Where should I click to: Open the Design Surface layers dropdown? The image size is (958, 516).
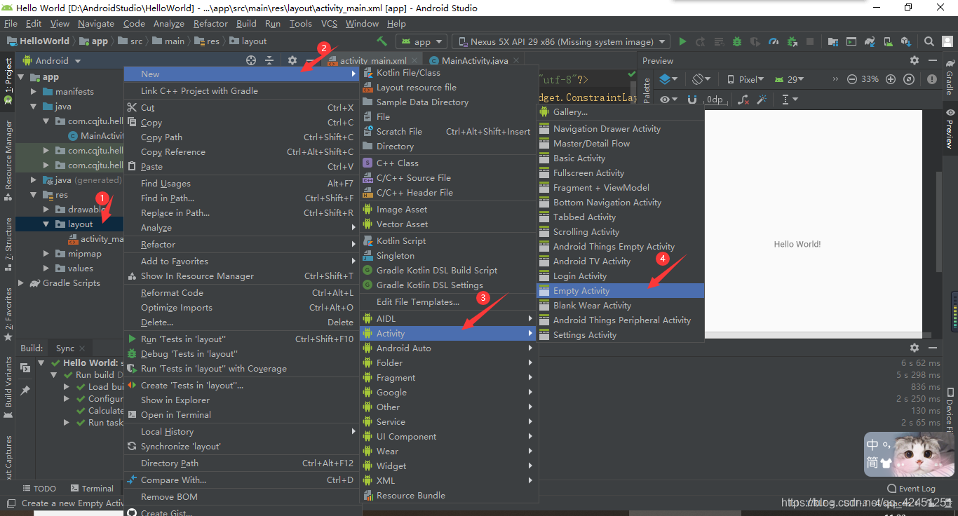[668, 79]
